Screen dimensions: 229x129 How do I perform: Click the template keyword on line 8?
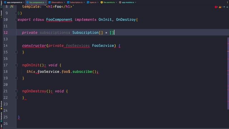pyautogui.click(x=31, y=6)
